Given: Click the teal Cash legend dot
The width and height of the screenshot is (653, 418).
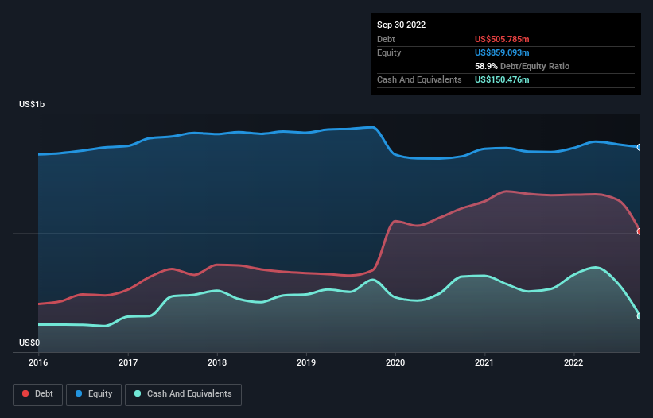Looking at the screenshot, I should click(x=138, y=393).
